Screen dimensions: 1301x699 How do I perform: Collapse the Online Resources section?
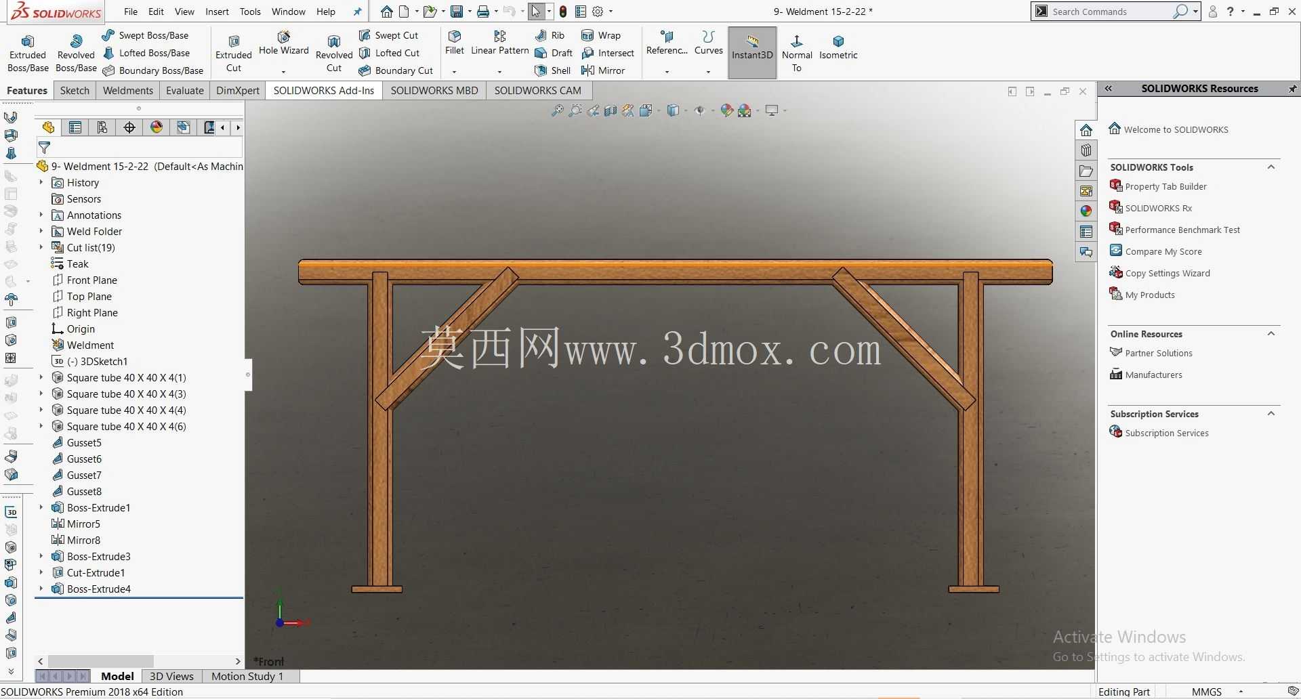click(1271, 334)
